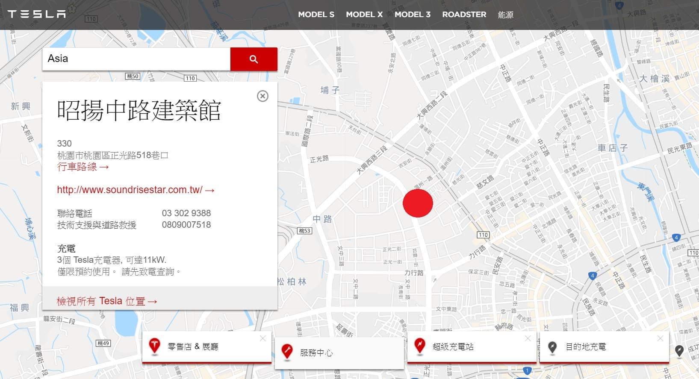The width and height of the screenshot is (699, 379).
Task: Click the 技術支援與道路救援 label
Action: click(97, 225)
